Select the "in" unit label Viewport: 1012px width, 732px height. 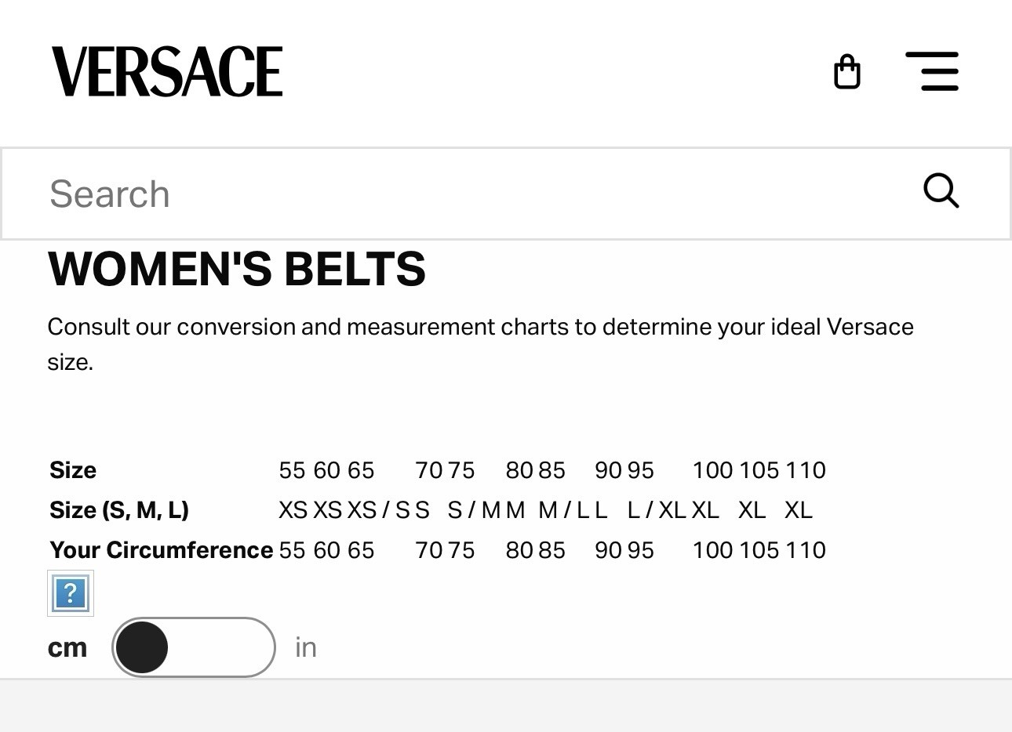(x=306, y=647)
